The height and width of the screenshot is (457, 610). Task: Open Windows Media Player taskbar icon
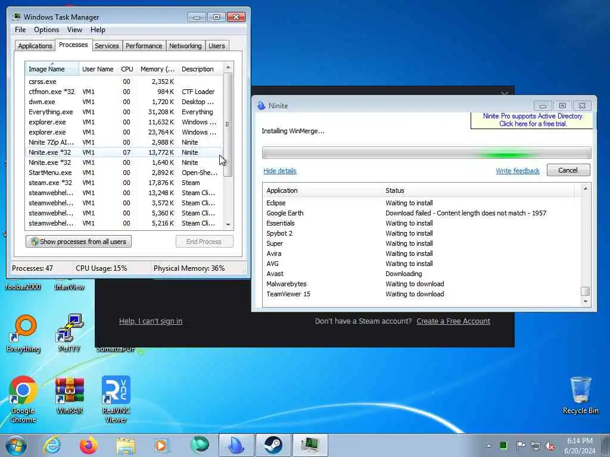pyautogui.click(x=161, y=445)
